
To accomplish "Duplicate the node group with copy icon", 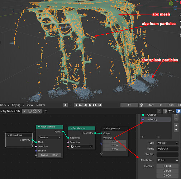I will 35,111.
